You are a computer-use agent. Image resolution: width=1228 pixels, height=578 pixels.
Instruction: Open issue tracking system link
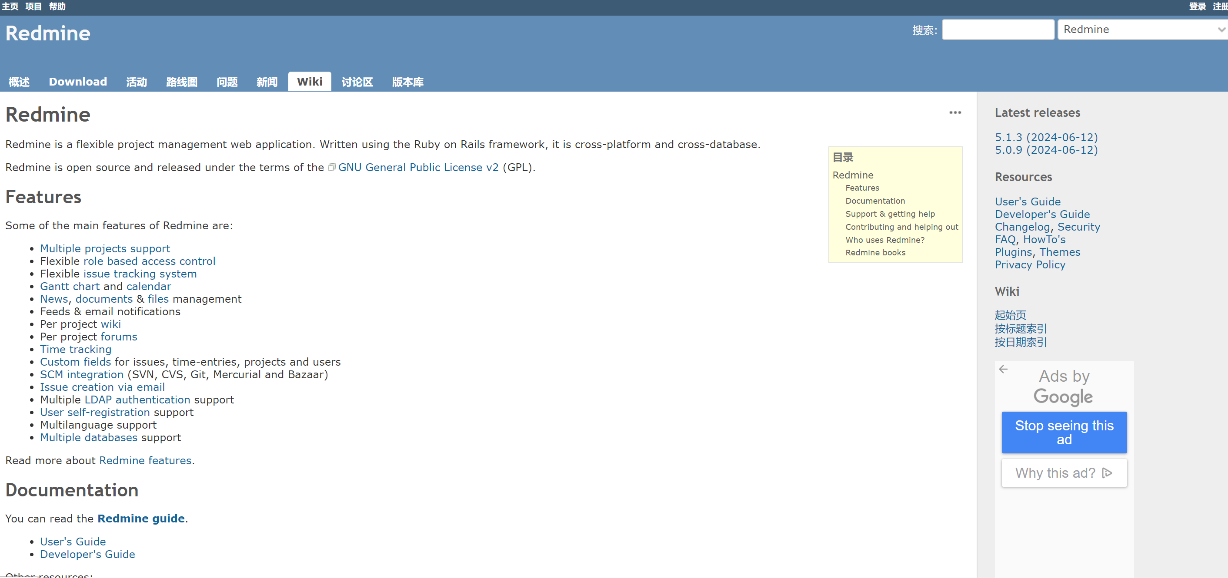point(140,274)
